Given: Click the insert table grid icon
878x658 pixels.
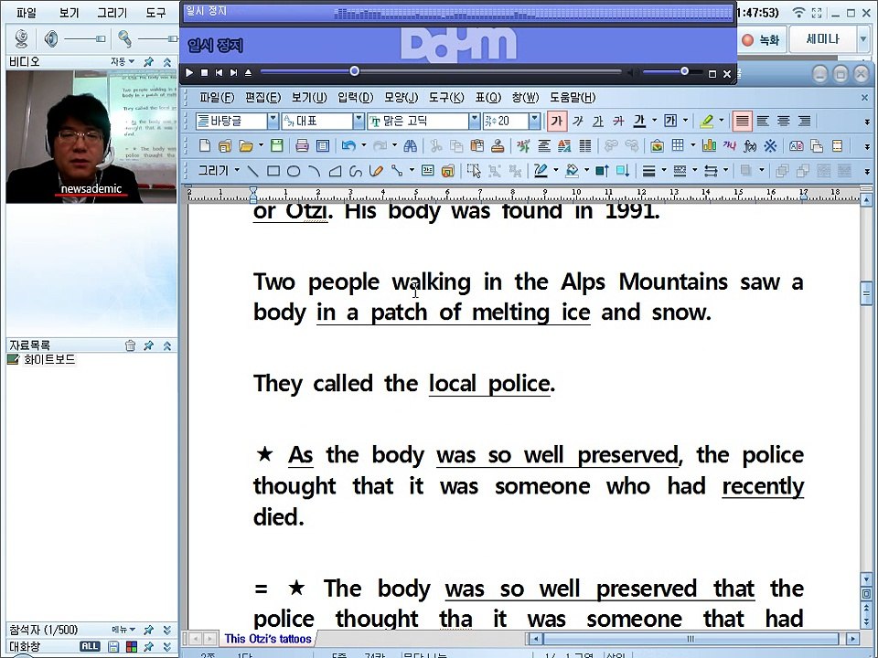Looking at the screenshot, I should (x=678, y=145).
